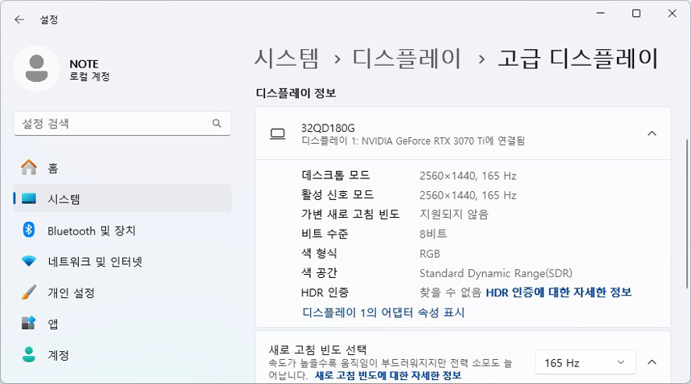Click the NOTE user avatar picture
The image size is (691, 384).
tap(36, 68)
